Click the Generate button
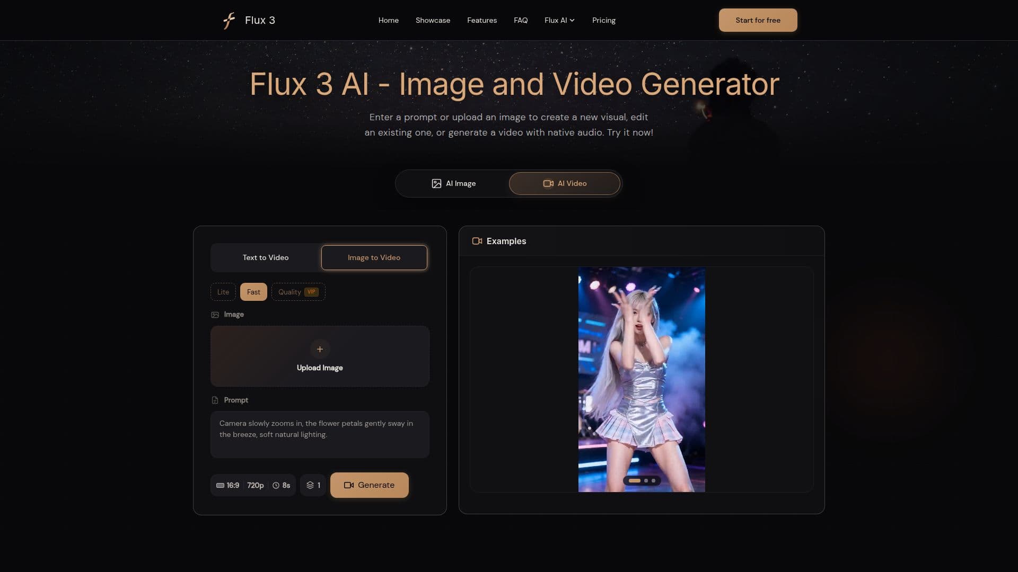The image size is (1018, 572). [x=369, y=485]
